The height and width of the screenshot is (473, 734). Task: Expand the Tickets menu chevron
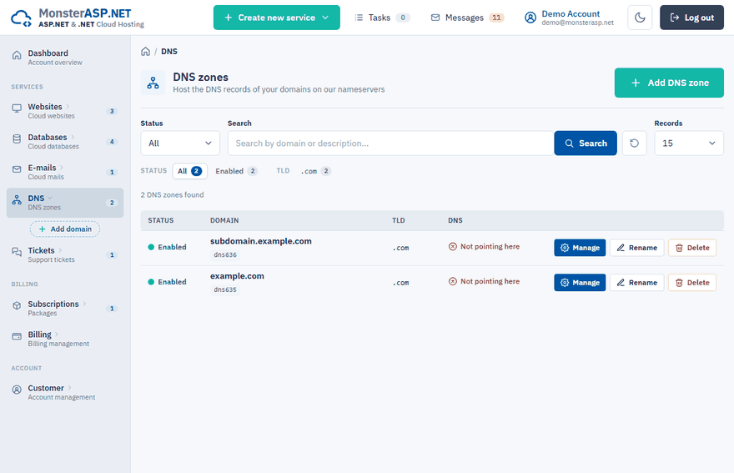pos(60,250)
